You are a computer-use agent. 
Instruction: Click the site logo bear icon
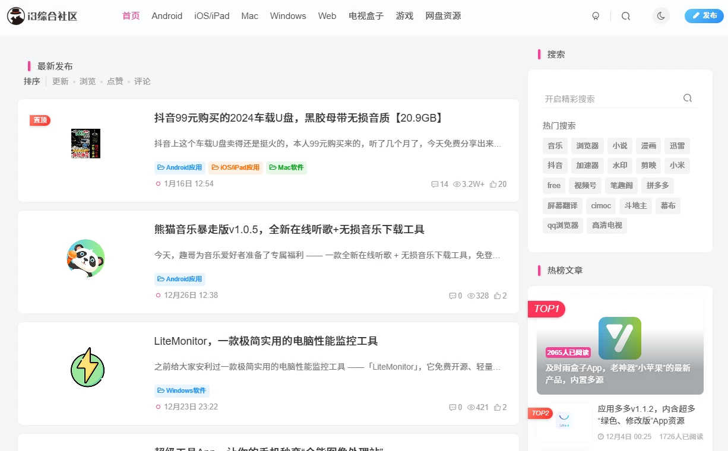pos(16,16)
